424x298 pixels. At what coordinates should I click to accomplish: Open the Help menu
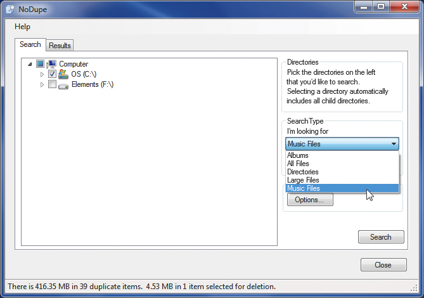tap(22, 27)
